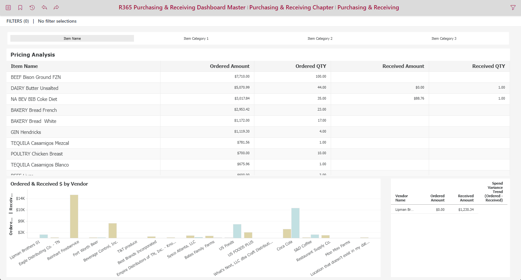
Task: Switch to Item Category 1 tab
Action: pyautogui.click(x=196, y=38)
